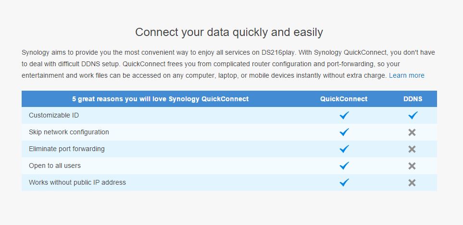The height and width of the screenshot is (225, 463).
Task: Click QuickConnect checkmark for Works without public IP
Action: click(x=344, y=182)
